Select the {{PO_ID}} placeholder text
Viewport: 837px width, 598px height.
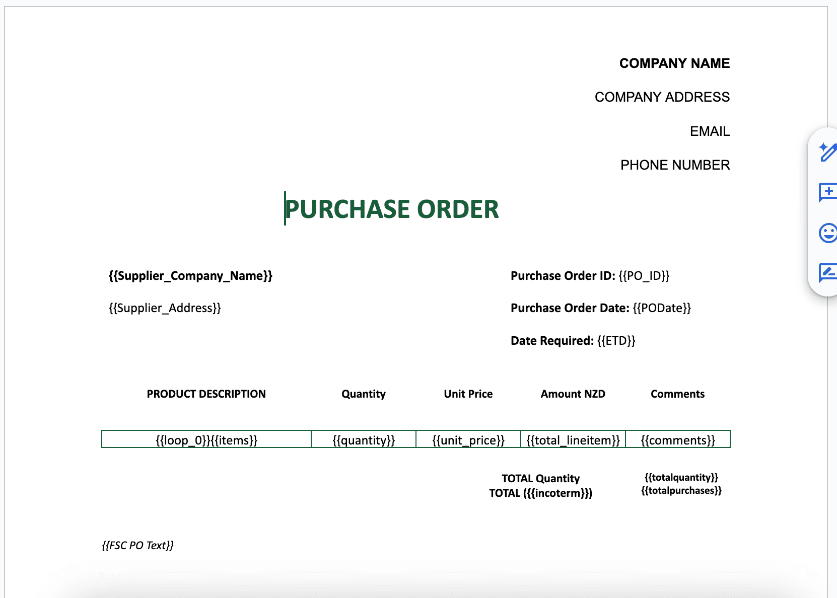pos(644,276)
